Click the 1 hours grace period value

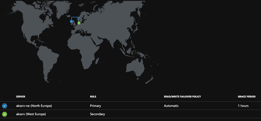pyautogui.click(x=243, y=106)
